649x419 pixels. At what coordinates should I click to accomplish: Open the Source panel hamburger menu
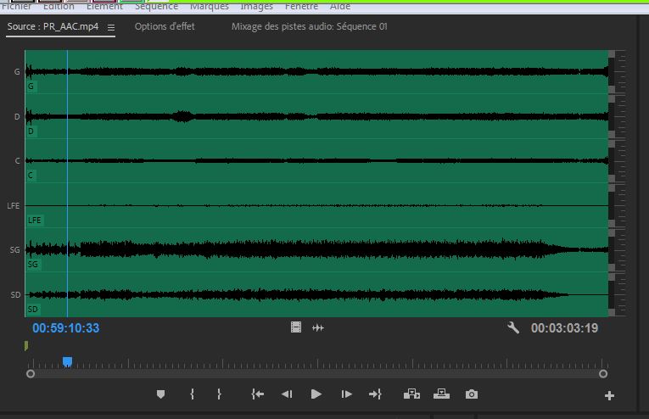point(111,27)
